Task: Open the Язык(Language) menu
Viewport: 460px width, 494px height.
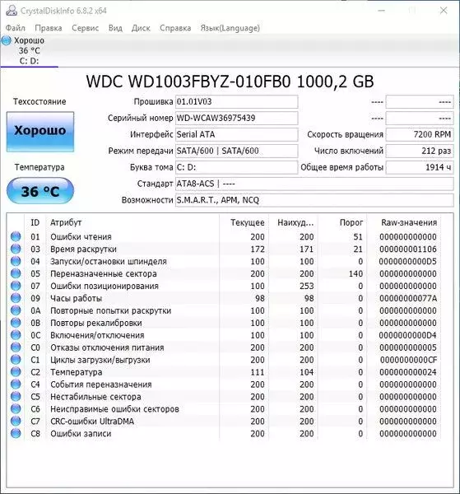Action: (x=230, y=28)
